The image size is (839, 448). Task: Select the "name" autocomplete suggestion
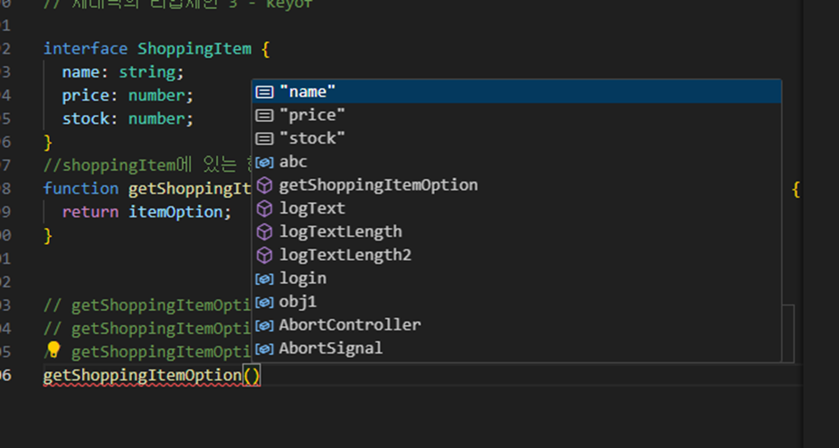pos(517,92)
